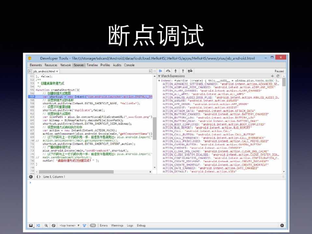
Task: Open DevTools settings gear
Action: (x=282, y=225)
